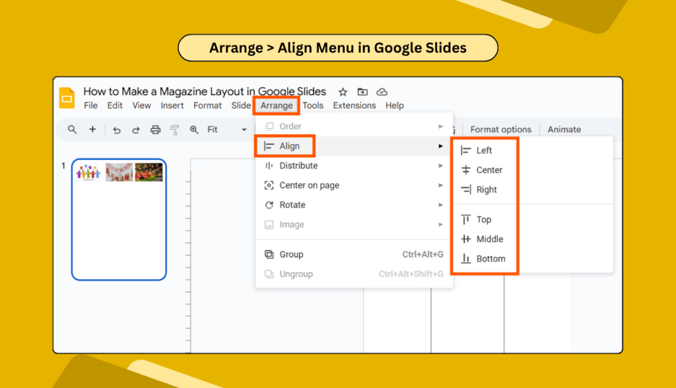Choose Group from the Arrange menu
This screenshot has height=388, width=676.
(291, 254)
